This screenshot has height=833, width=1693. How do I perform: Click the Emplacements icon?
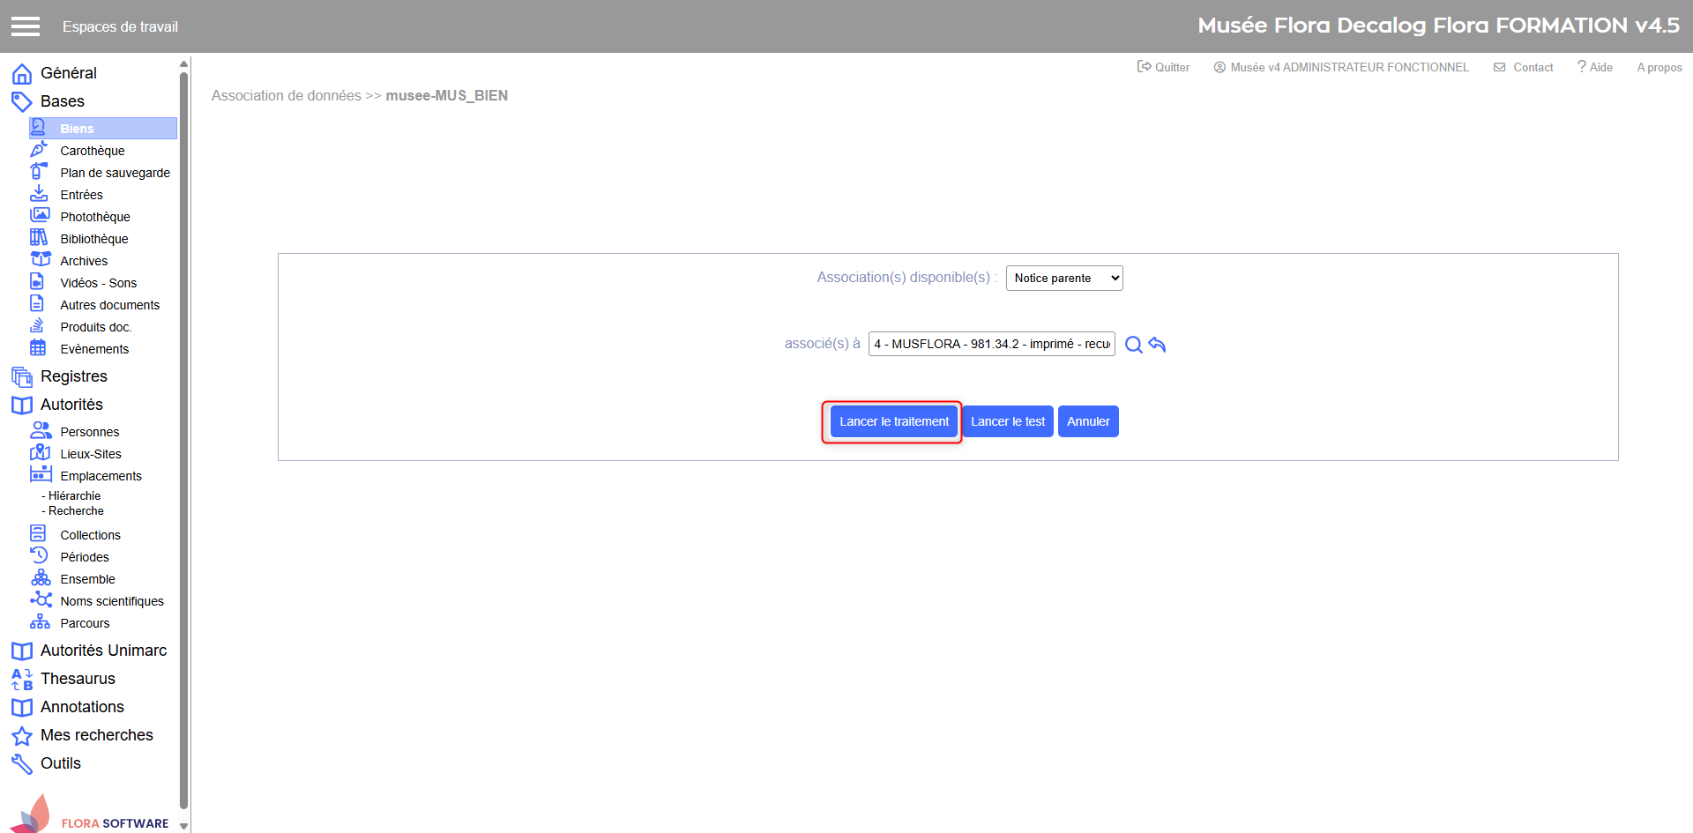pos(41,475)
